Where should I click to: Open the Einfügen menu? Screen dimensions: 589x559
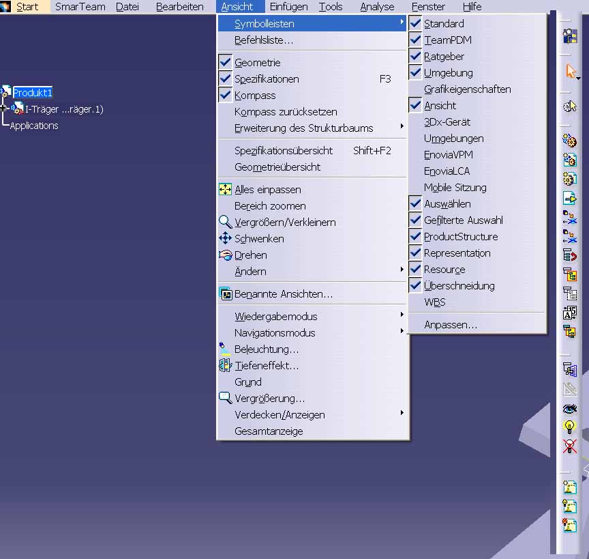(288, 7)
